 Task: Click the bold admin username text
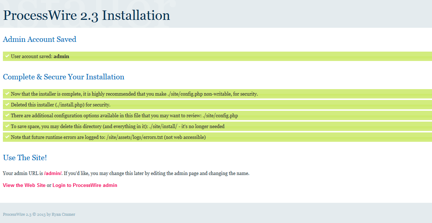(x=61, y=56)
